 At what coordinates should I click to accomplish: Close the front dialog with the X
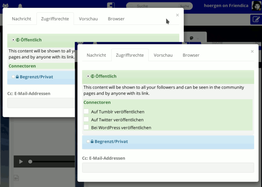point(252,51)
